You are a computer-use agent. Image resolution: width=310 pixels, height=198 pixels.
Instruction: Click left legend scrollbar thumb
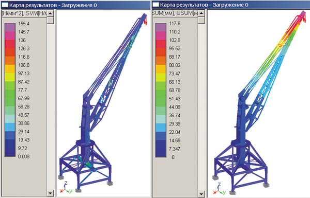point(51,20)
